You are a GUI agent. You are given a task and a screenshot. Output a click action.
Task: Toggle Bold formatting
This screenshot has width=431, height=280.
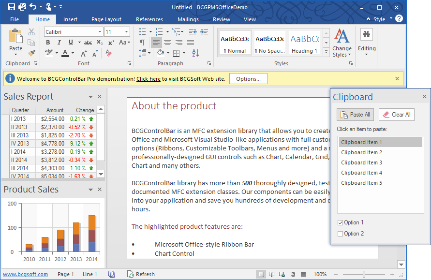pyautogui.click(x=48, y=43)
